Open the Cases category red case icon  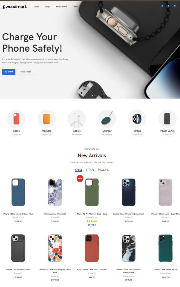click(16, 119)
